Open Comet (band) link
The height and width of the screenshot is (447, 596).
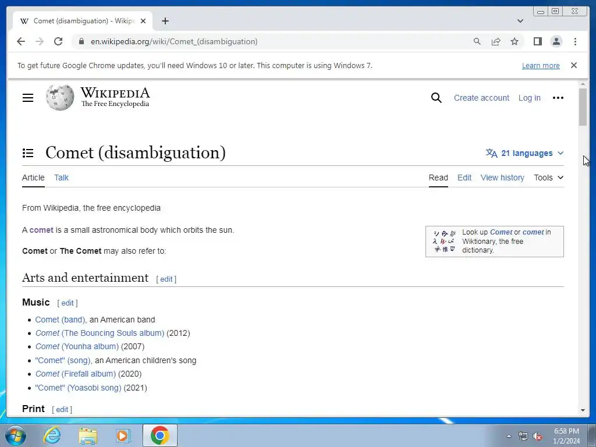(x=60, y=320)
